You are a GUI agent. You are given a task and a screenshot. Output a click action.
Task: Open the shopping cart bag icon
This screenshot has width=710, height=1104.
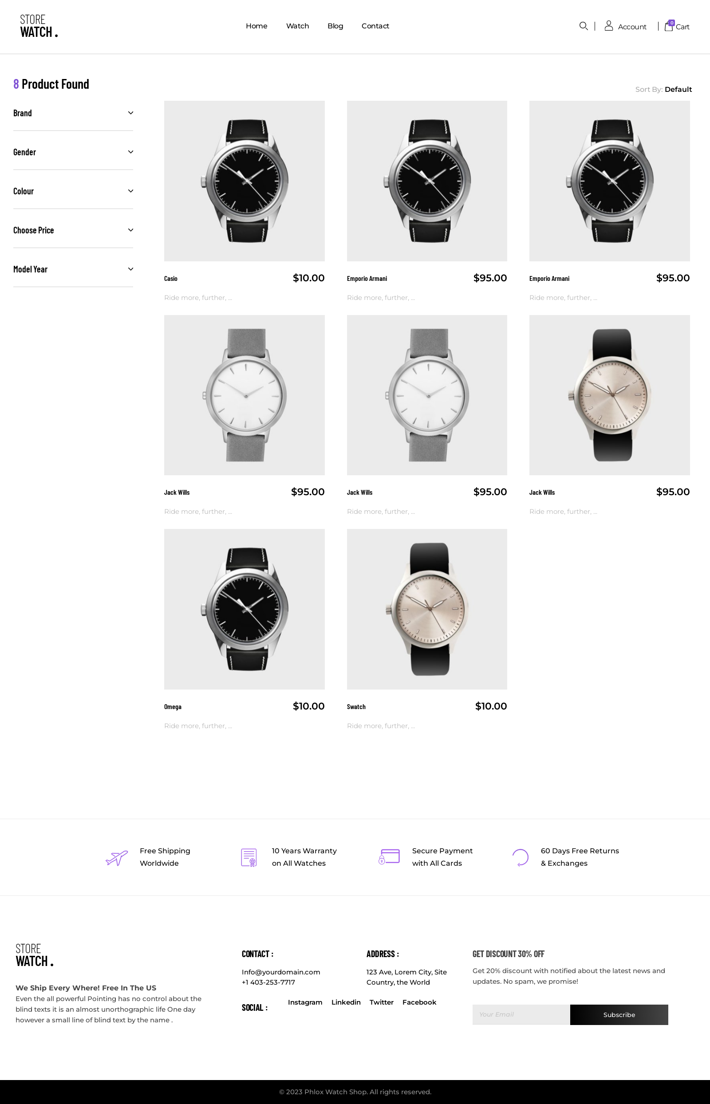click(668, 26)
